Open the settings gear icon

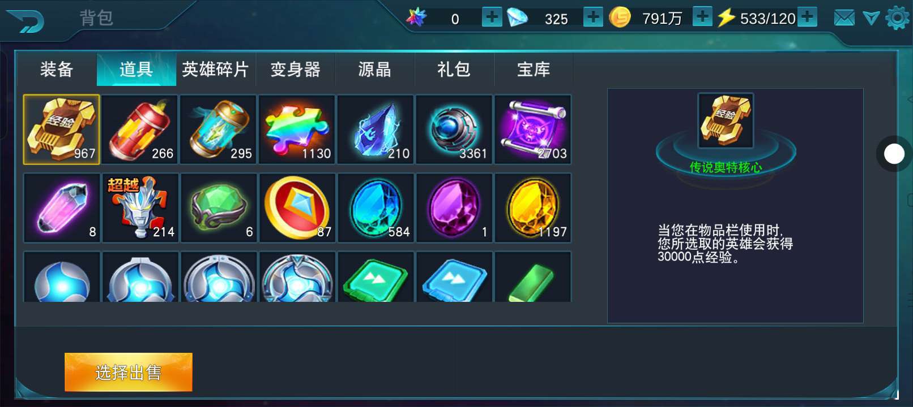click(897, 18)
